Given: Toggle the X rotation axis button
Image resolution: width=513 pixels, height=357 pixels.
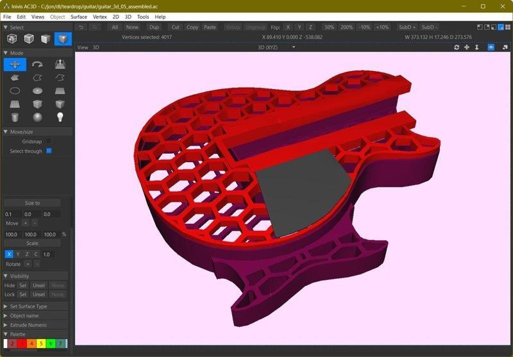Looking at the screenshot, I should click(8, 254).
